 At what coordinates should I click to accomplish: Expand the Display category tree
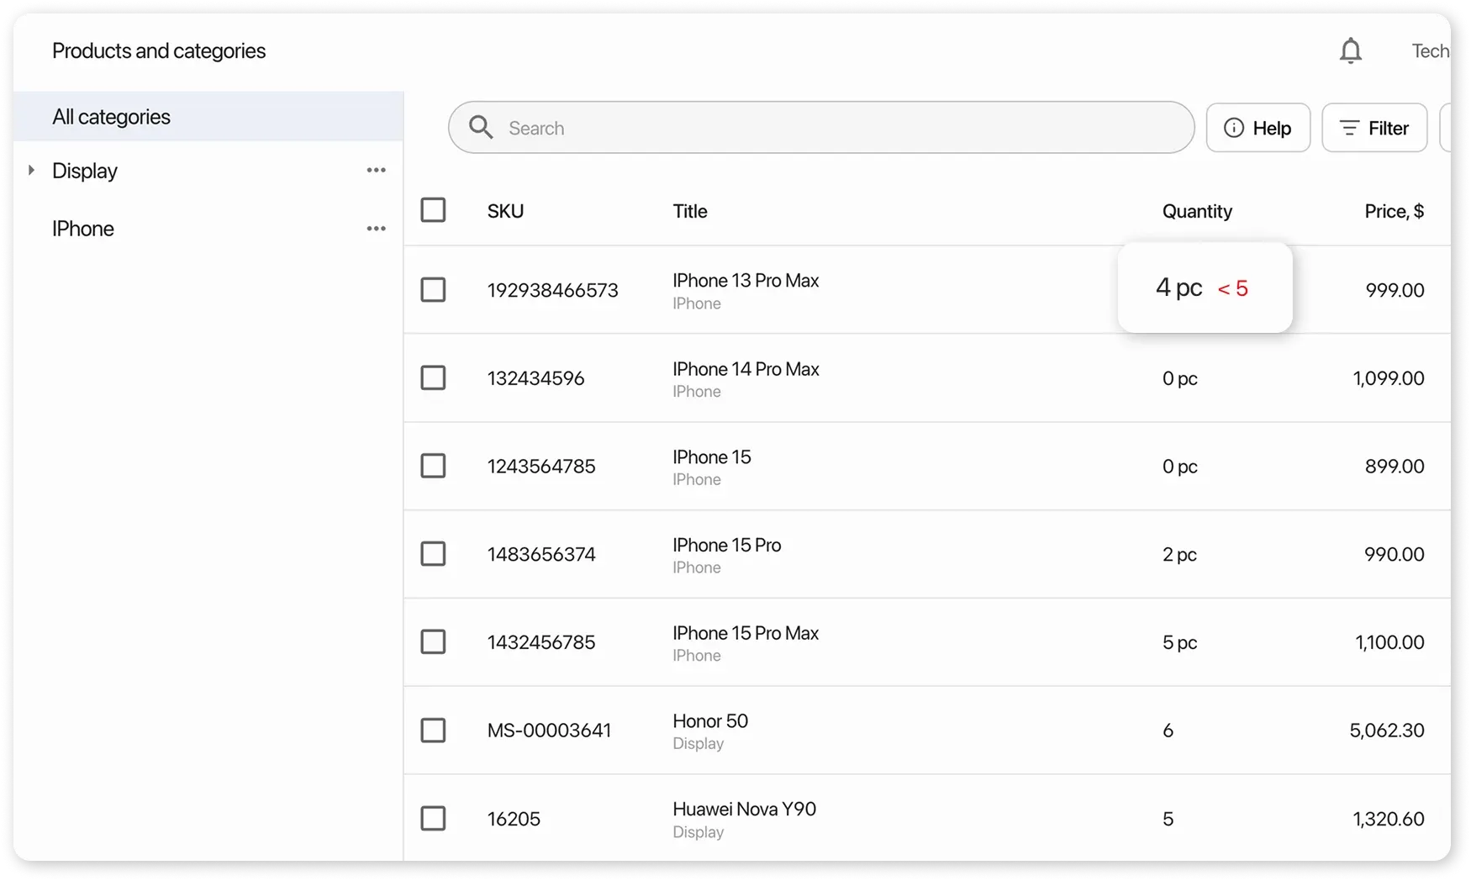pyautogui.click(x=32, y=170)
